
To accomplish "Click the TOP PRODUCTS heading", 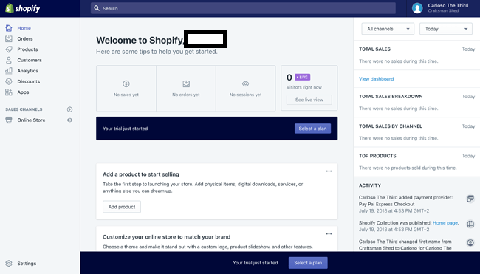I will click(377, 156).
